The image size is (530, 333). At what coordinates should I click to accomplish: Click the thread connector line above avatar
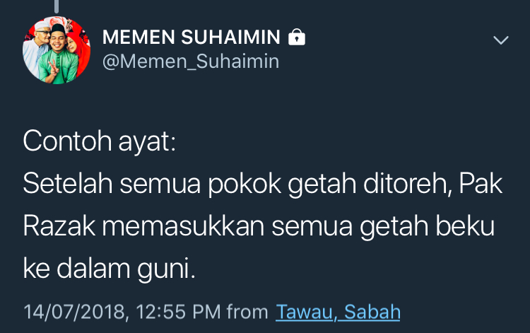57,6
